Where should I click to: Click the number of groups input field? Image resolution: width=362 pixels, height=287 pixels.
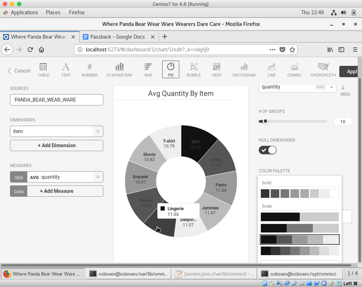point(343,121)
